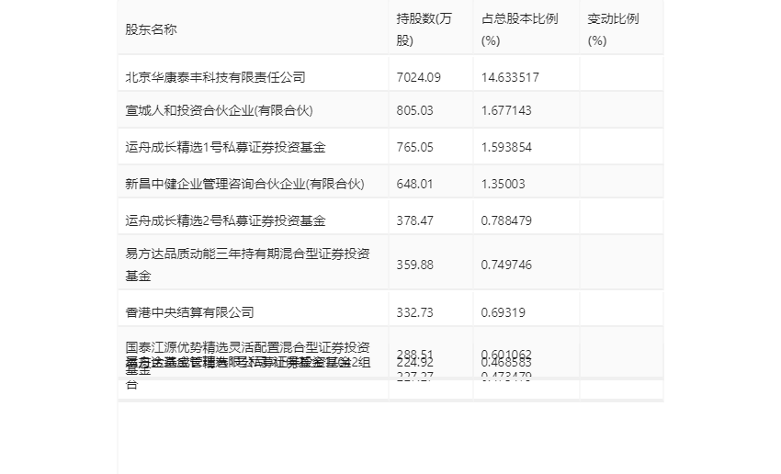Select shareholder 宣城人和投资合伙企业(有限合伙)
This screenshot has height=474, width=781.
click(220, 110)
